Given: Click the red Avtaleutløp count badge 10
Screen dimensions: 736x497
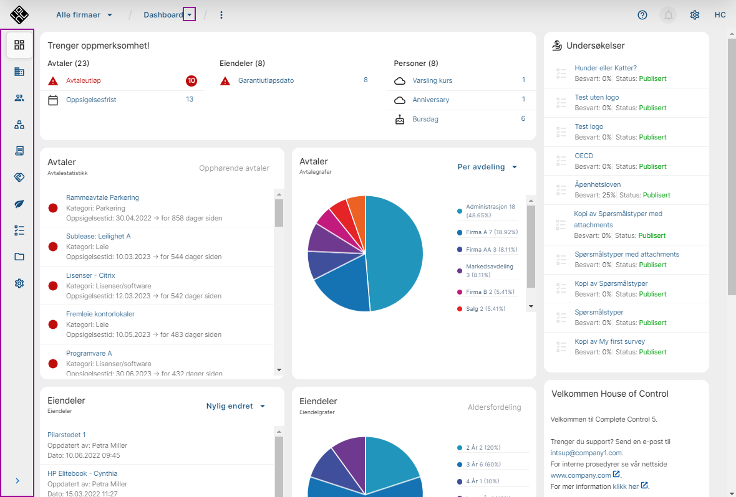Looking at the screenshot, I should point(191,80).
